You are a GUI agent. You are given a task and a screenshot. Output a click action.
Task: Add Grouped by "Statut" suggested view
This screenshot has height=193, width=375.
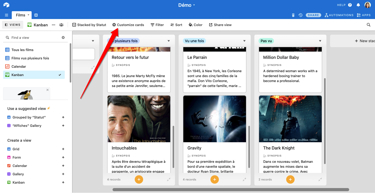click(x=63, y=117)
